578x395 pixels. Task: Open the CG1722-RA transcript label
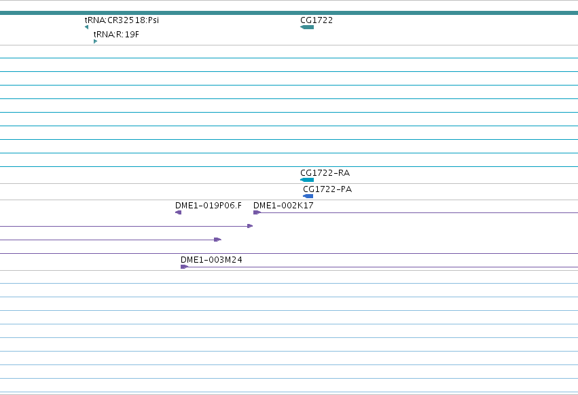(x=325, y=173)
